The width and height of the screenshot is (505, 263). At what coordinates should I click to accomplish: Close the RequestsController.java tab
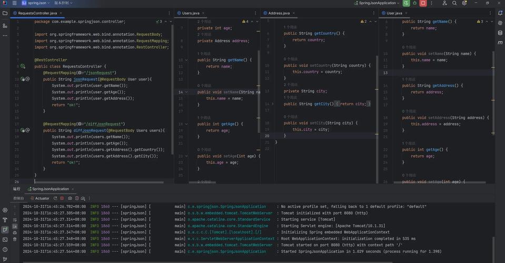tap(61, 13)
